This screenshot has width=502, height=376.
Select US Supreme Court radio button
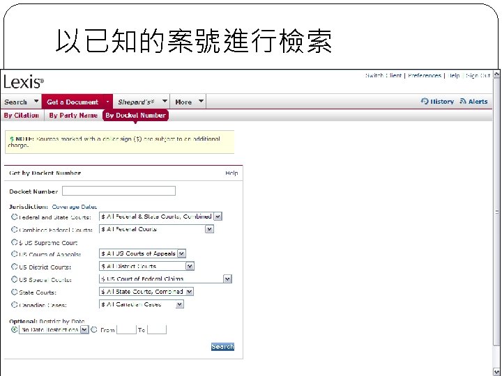(14, 242)
